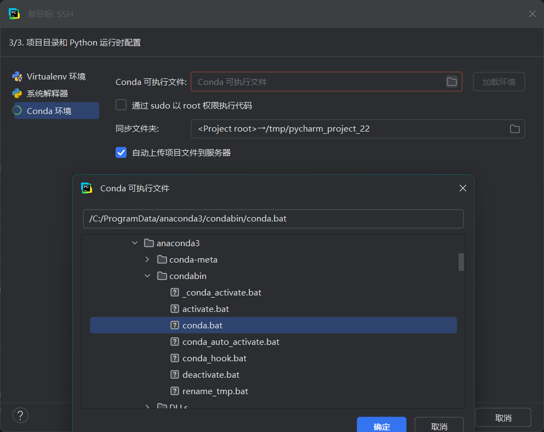Uncheck auto-upload project files to server
The height and width of the screenshot is (432, 544).
tap(121, 152)
